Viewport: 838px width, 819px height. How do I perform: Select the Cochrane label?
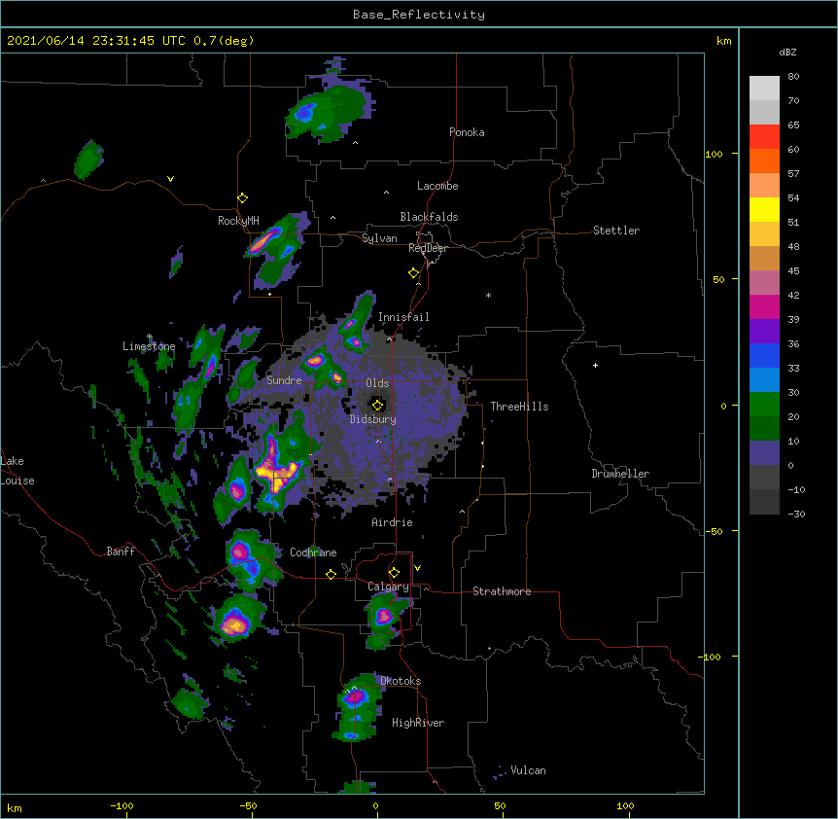(313, 552)
